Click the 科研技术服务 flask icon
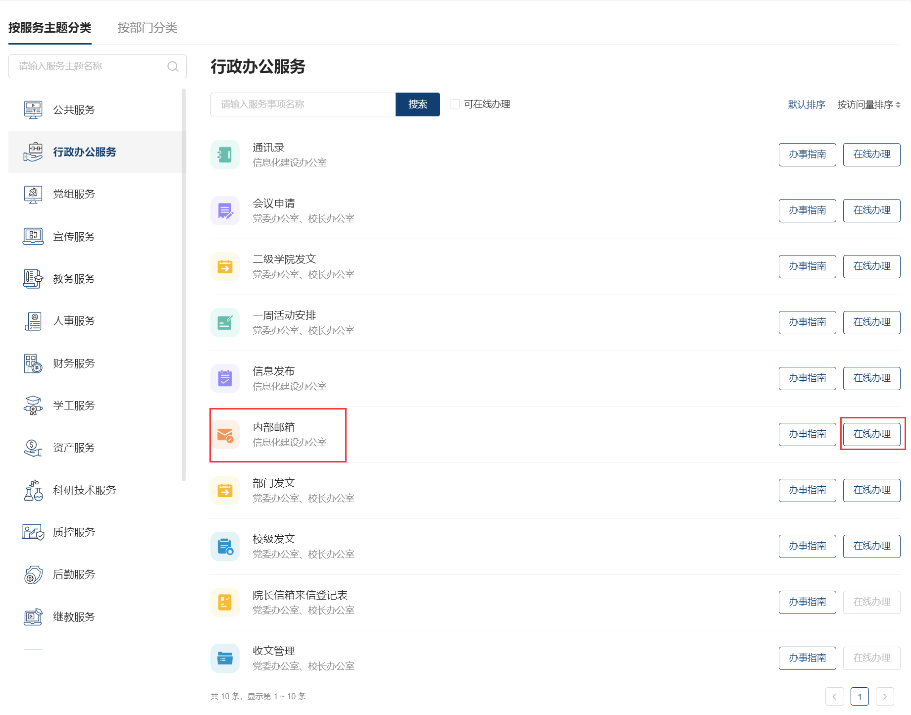The image size is (911, 715). (x=33, y=490)
